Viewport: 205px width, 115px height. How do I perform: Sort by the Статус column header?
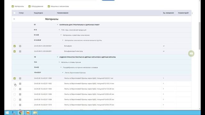point(21,13)
